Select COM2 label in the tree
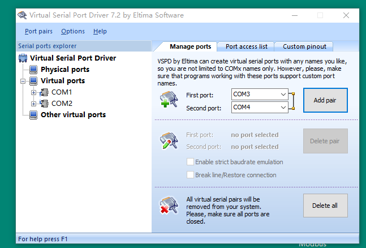This screenshot has height=248, width=366. 62,103
